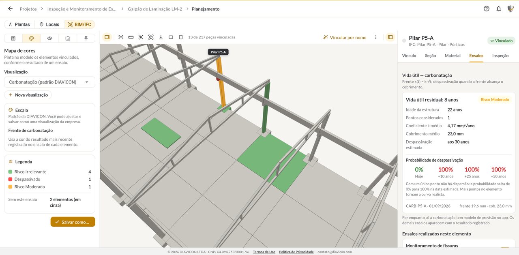Select the Ensaios tab

tap(476, 56)
